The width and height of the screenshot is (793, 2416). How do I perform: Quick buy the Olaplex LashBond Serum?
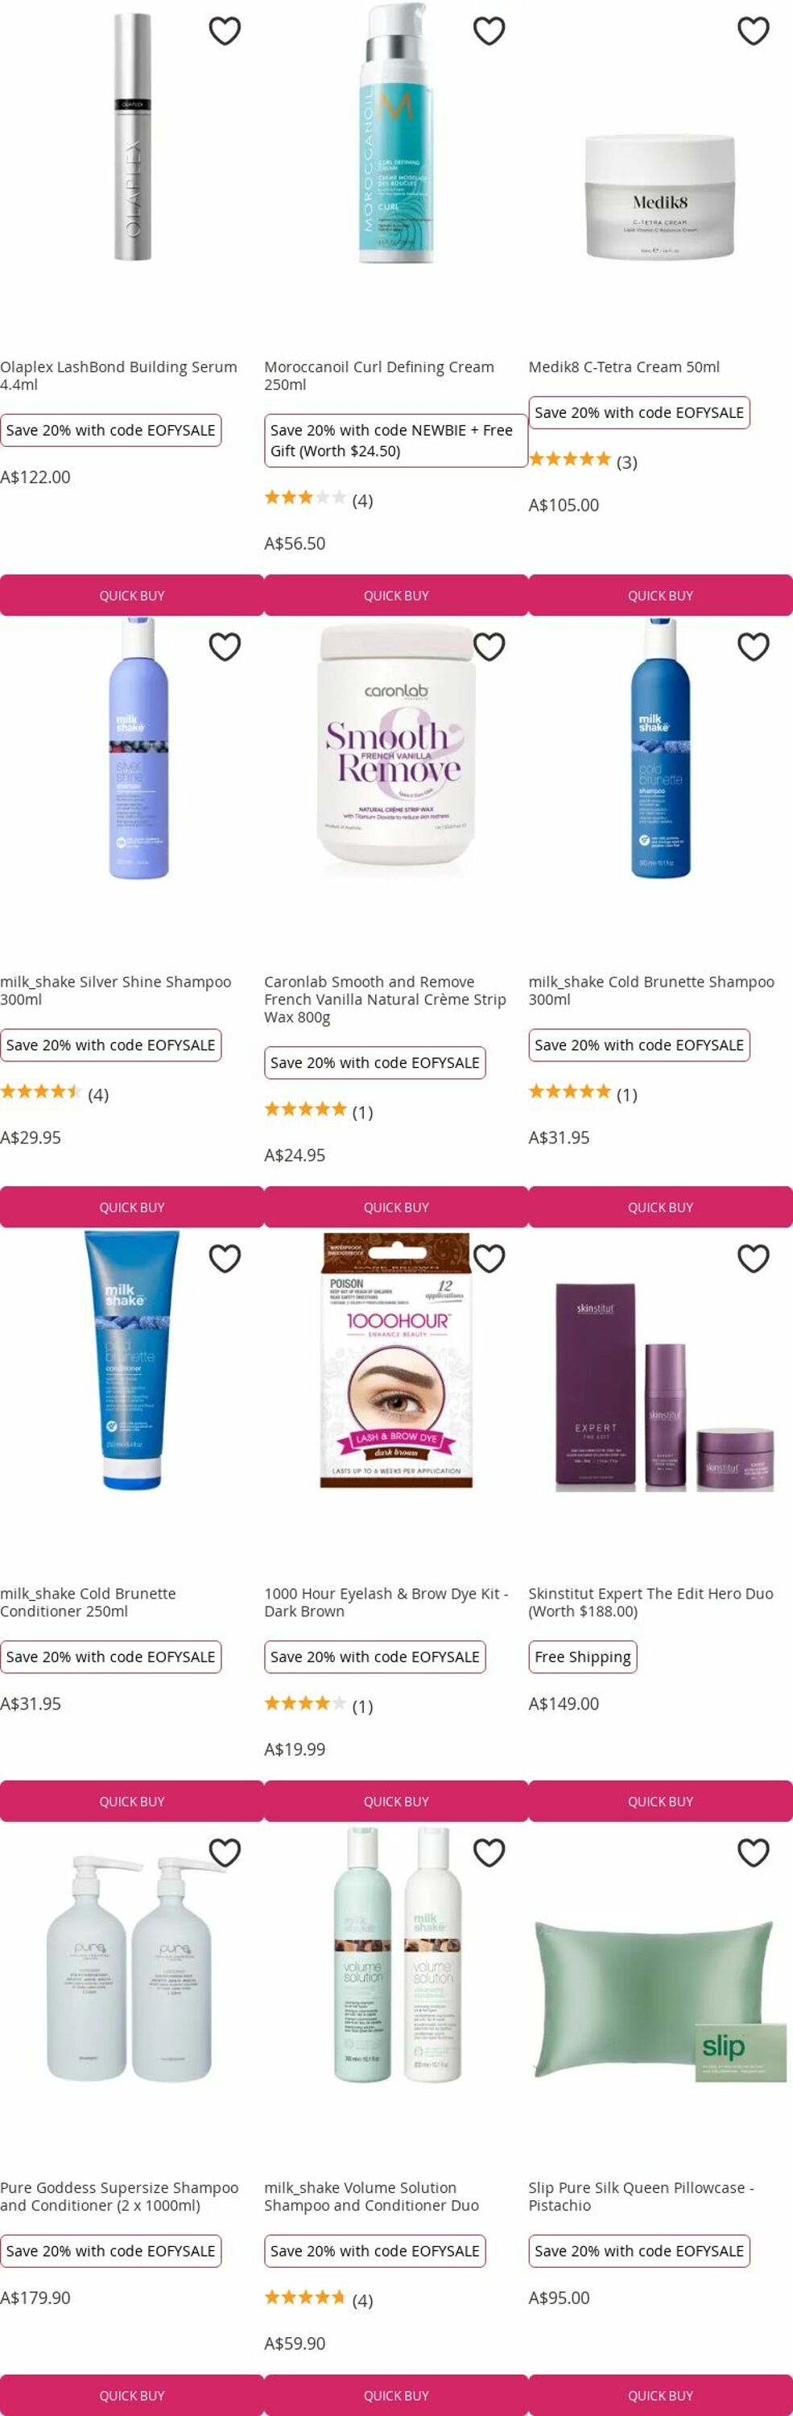[x=132, y=596]
